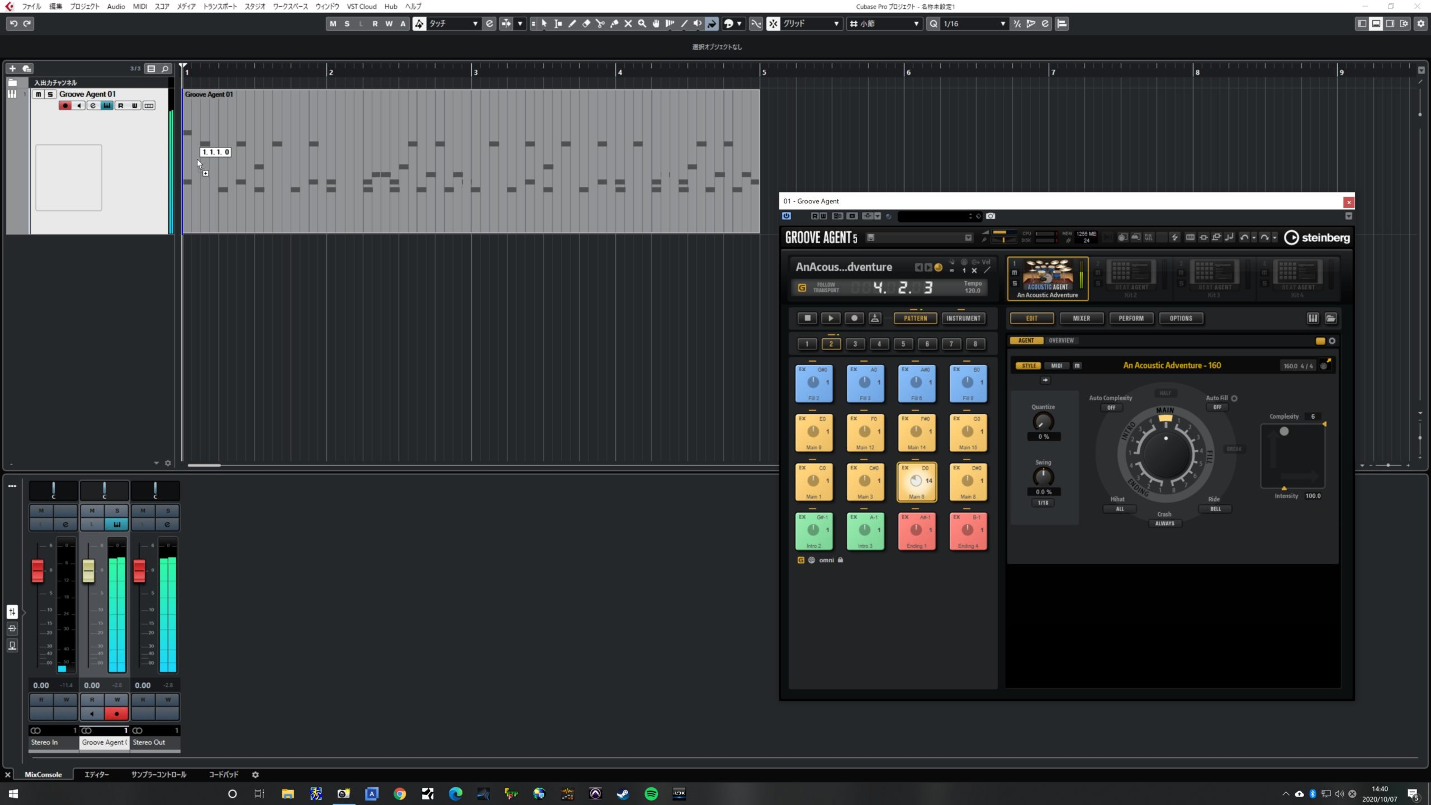Click the MIXER button in Groove Agent
1431x805 pixels.
[1082, 318]
